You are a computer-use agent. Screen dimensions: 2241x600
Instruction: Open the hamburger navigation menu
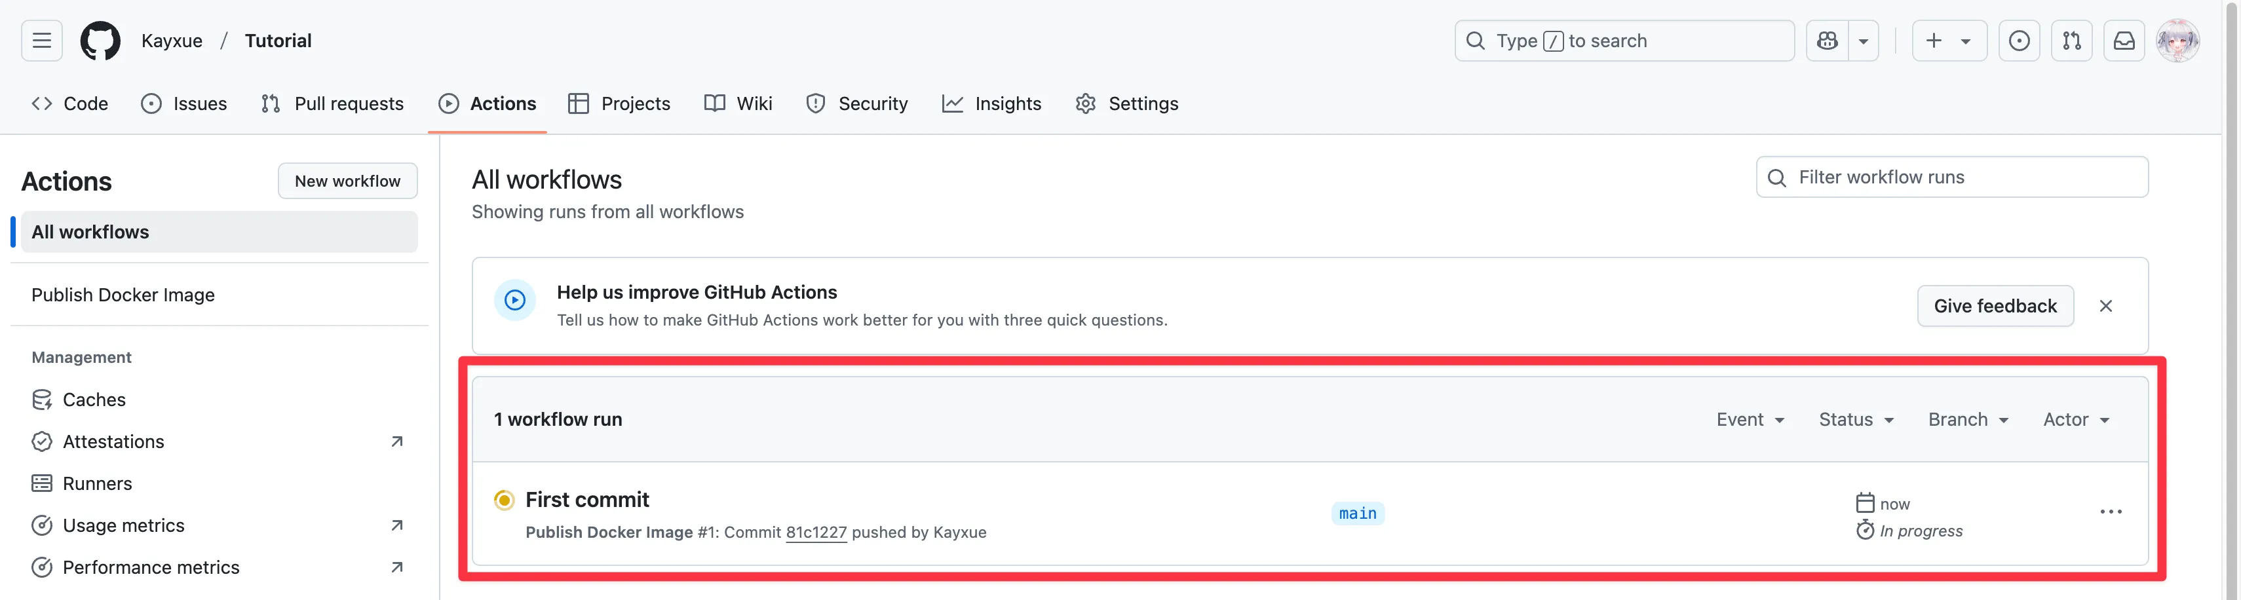click(x=42, y=41)
